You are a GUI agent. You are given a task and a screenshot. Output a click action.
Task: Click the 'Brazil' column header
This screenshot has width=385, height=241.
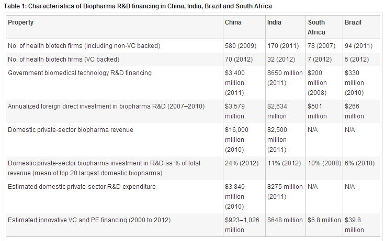pyautogui.click(x=353, y=22)
